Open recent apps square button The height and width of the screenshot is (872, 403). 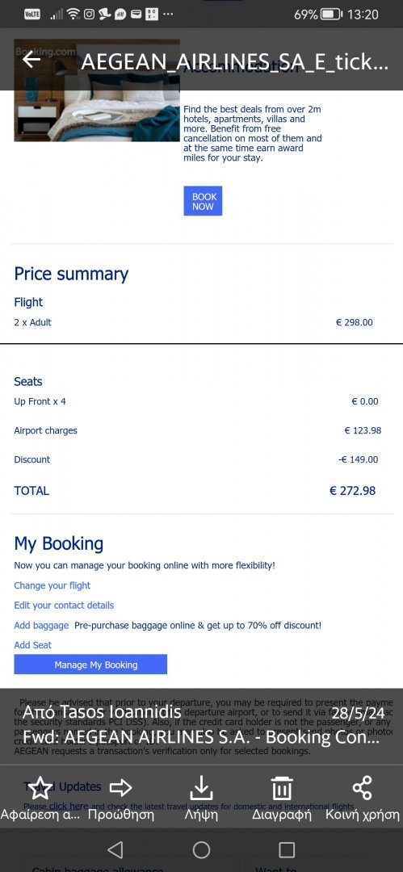pos(287,849)
